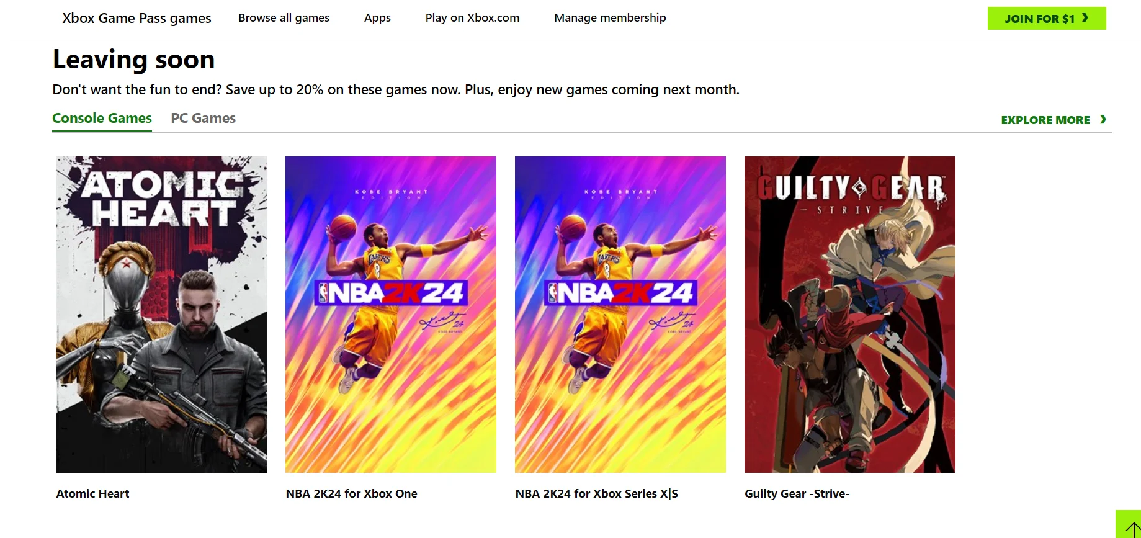Click the chevron on JOIN FOR $1
1141x538 pixels.
coord(1085,18)
